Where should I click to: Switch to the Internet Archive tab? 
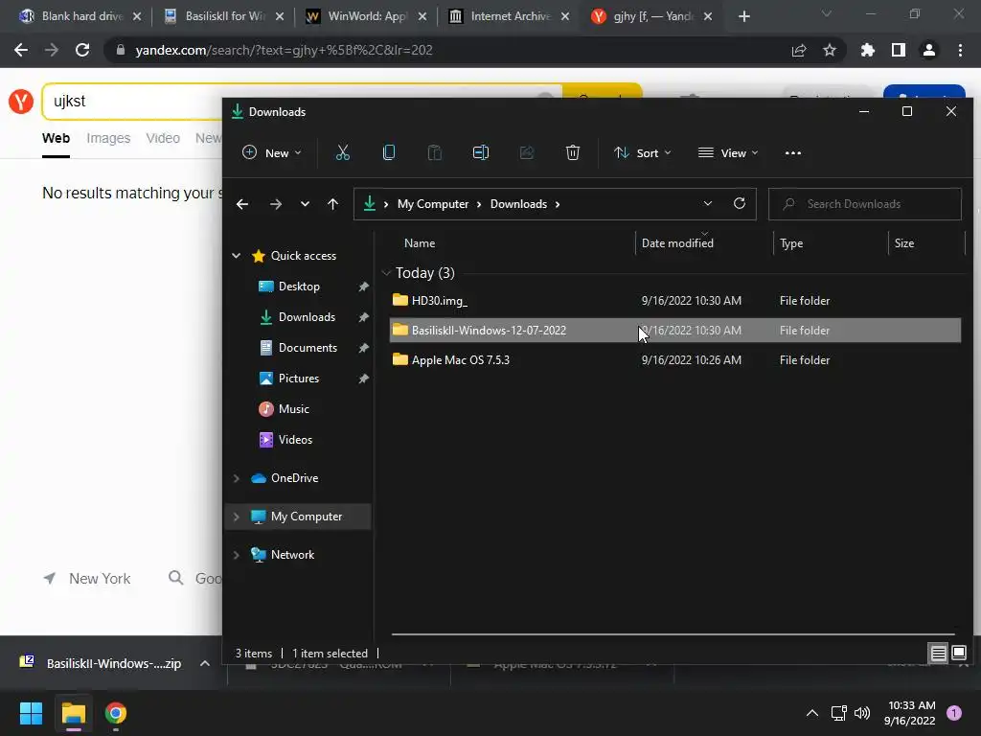[x=509, y=16]
